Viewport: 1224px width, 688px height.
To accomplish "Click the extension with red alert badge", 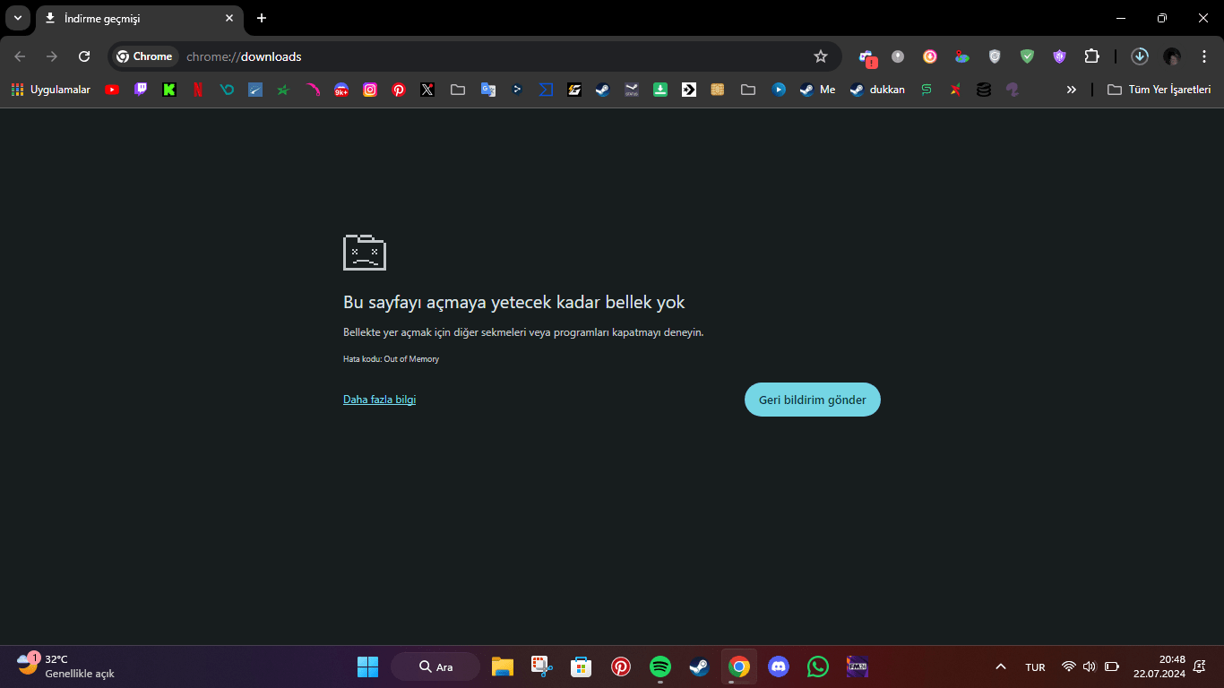I will pos(866,57).
